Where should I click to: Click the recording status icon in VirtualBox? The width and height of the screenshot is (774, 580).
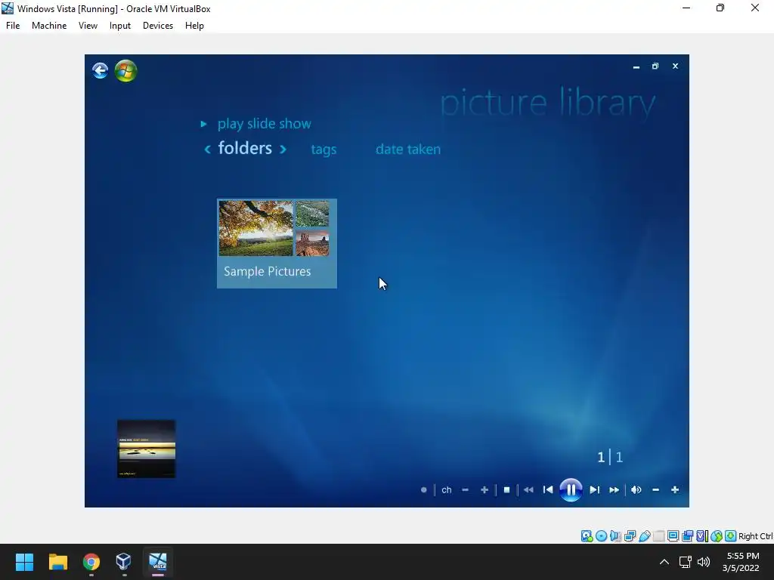687,536
